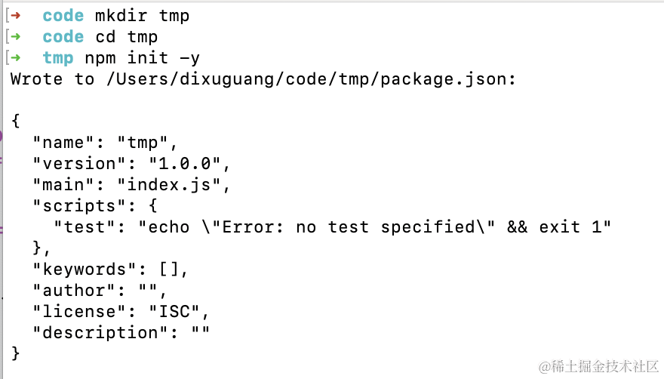Click the empty brackets after keywords
This screenshot has width=664, height=379.
[x=169, y=270]
